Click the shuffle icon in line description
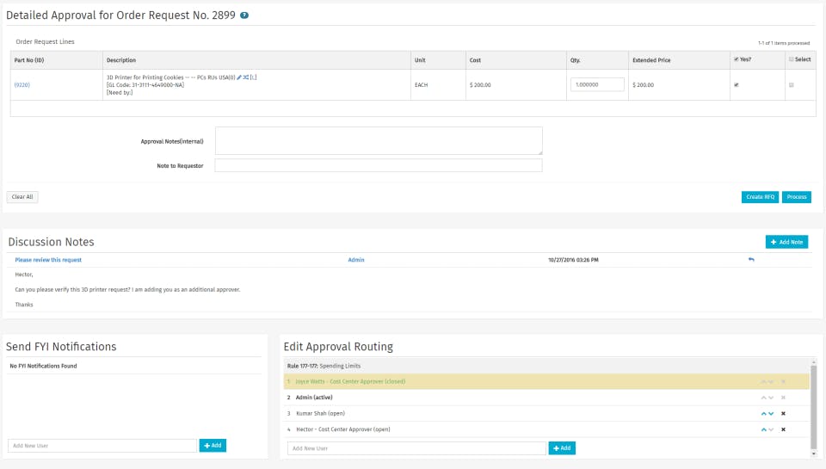The image size is (826, 469). click(x=245, y=77)
